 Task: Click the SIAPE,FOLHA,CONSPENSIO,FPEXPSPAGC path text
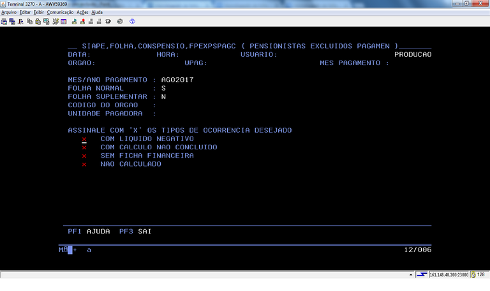coord(159,46)
